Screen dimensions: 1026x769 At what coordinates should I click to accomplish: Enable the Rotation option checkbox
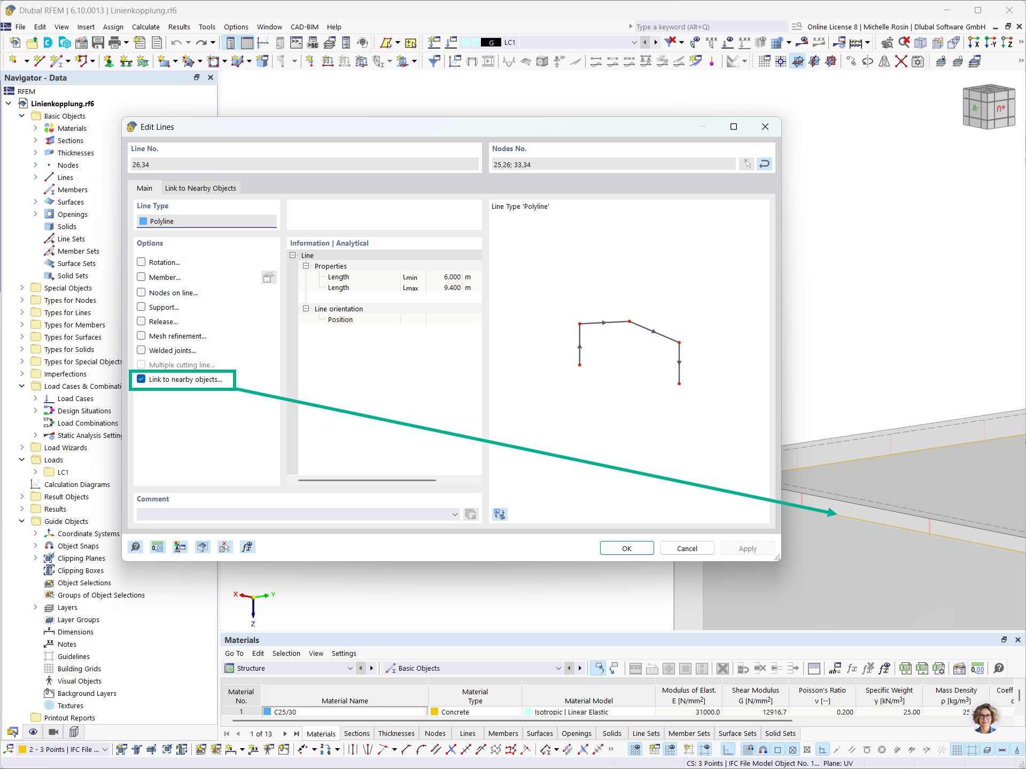tap(141, 262)
